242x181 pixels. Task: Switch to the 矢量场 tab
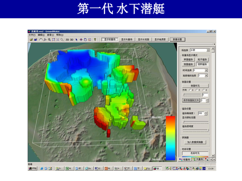(197, 159)
